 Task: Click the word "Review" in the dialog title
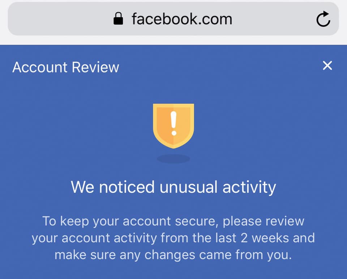tap(95, 67)
